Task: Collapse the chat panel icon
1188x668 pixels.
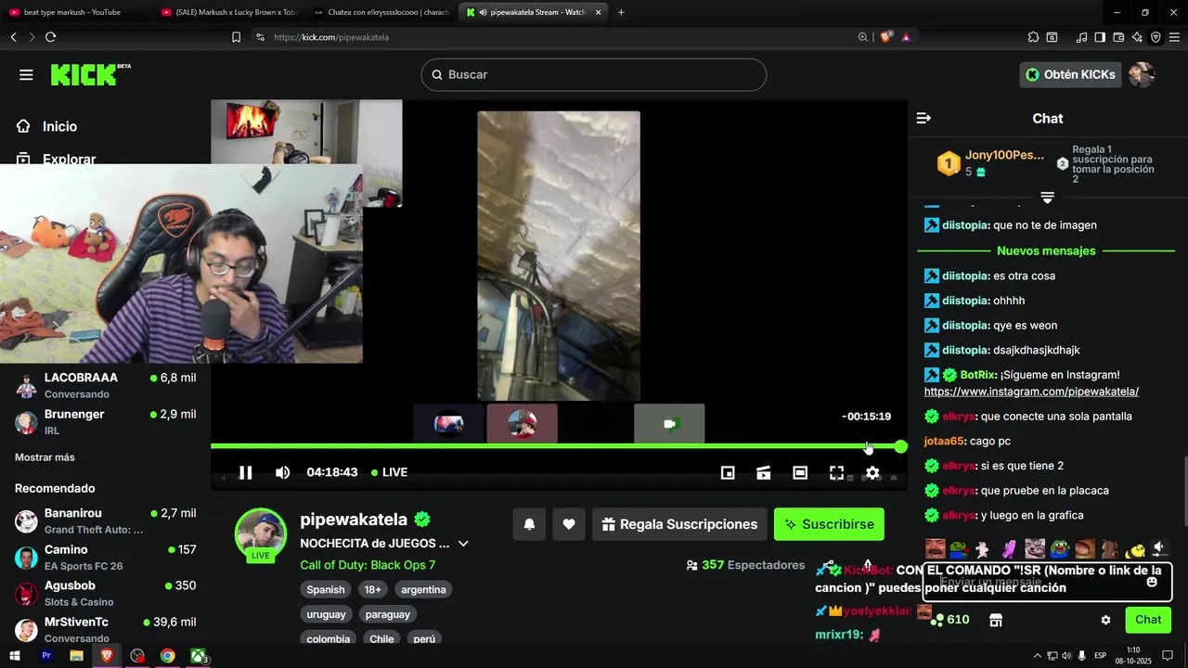Action: click(x=923, y=118)
